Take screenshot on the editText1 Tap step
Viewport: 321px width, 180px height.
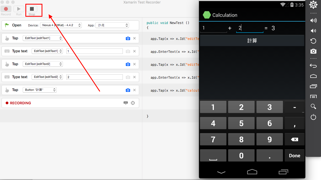click(x=128, y=39)
